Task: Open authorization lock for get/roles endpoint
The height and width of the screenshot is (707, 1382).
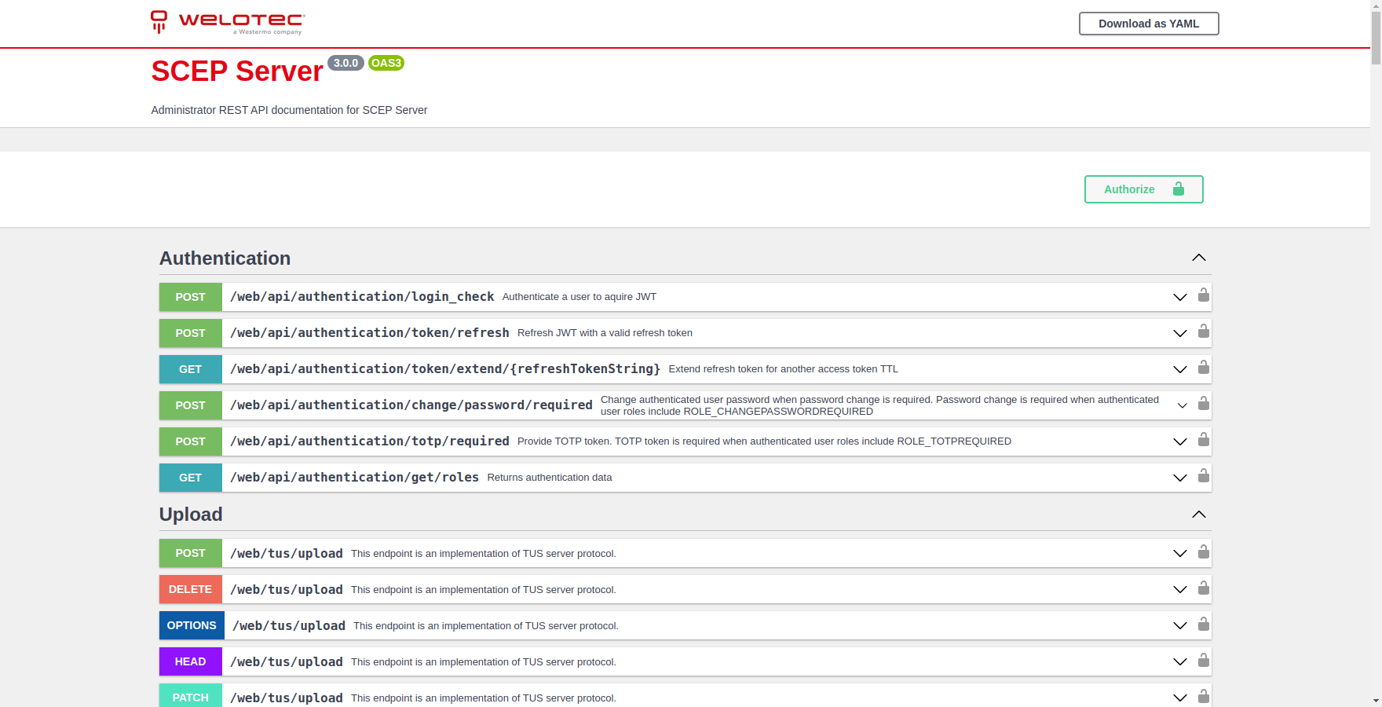Action: (x=1204, y=477)
